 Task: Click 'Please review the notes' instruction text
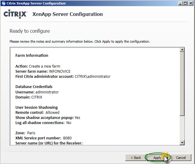tap(80, 41)
